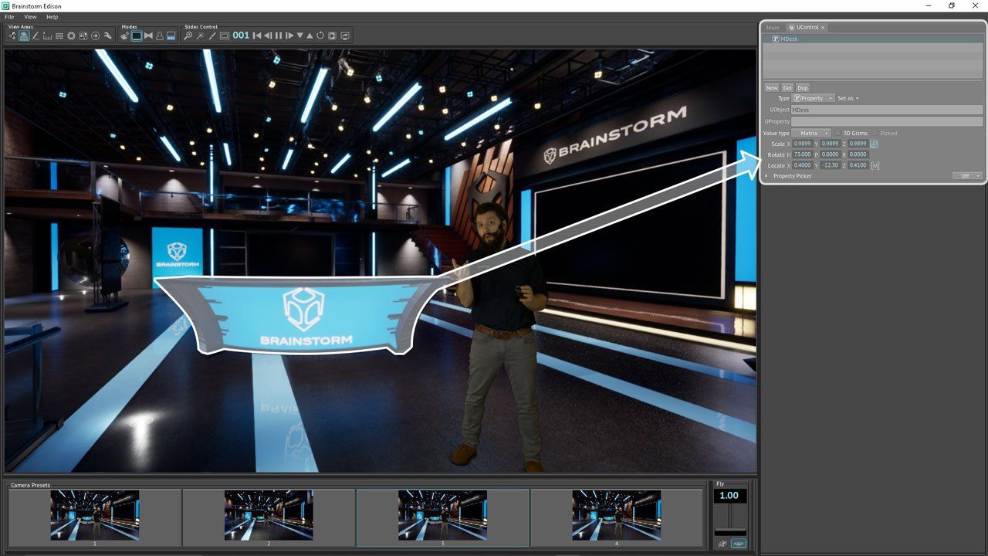
Task: Click the wrench settings icon in View Areas
Action: click(x=107, y=36)
